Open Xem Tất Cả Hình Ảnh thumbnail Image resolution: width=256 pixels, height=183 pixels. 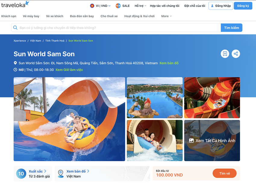point(212,140)
